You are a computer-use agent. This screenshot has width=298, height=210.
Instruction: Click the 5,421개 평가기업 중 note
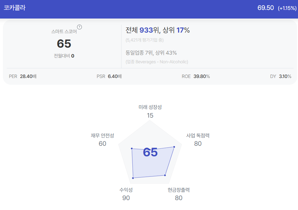coord(145,40)
